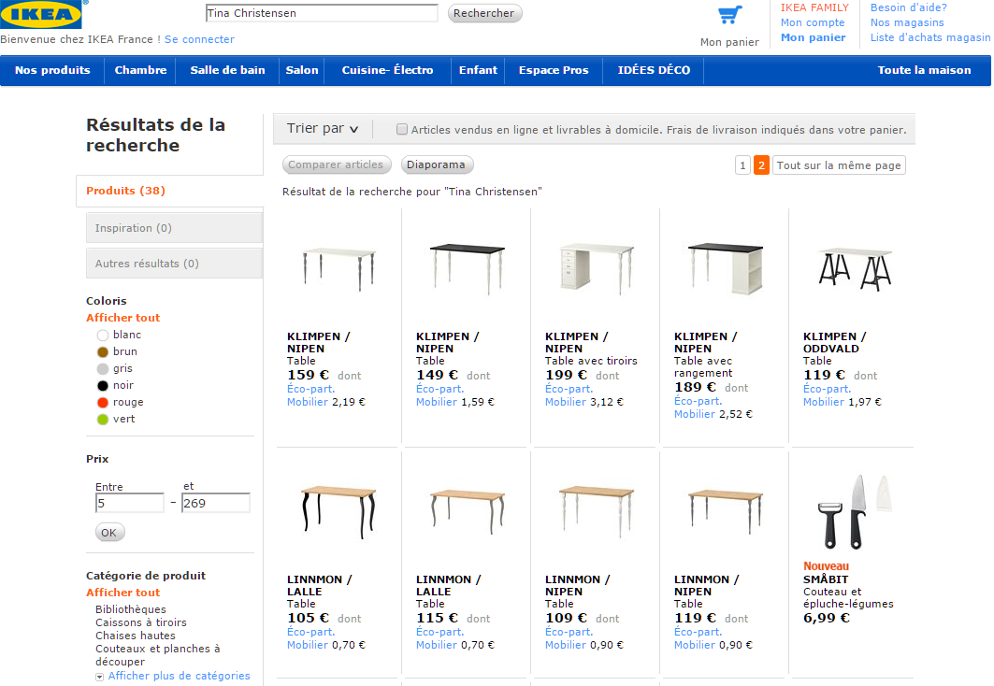Open the Nos magasins link
This screenshot has height=686, width=994.
pyautogui.click(x=907, y=22)
